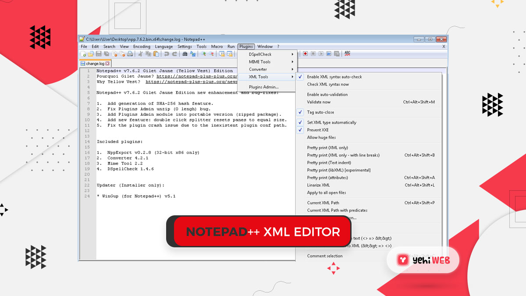526x296 pixels.
Task: Click the Undo arrow icon
Action: pos(167,54)
